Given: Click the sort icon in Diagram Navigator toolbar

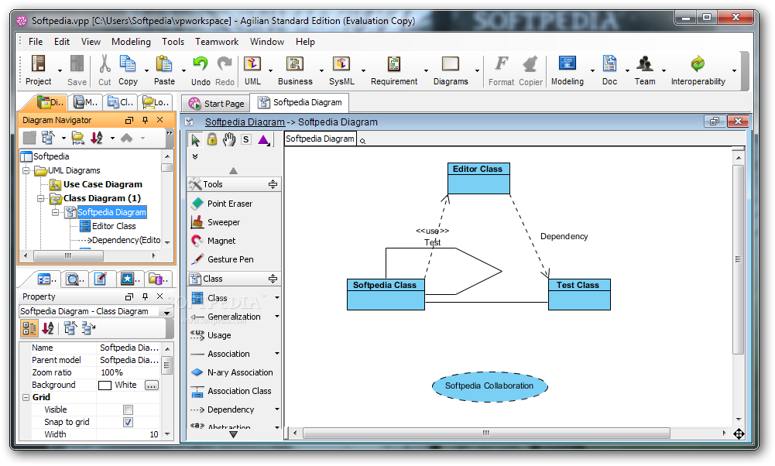Looking at the screenshot, I should point(96,138).
